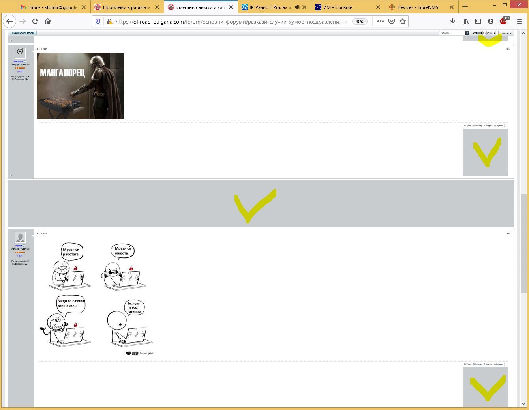The width and height of the screenshot is (529, 410).
Task: Open the browser home page
Action: (48, 21)
